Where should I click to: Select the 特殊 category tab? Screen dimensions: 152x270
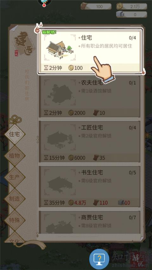(x=15, y=220)
